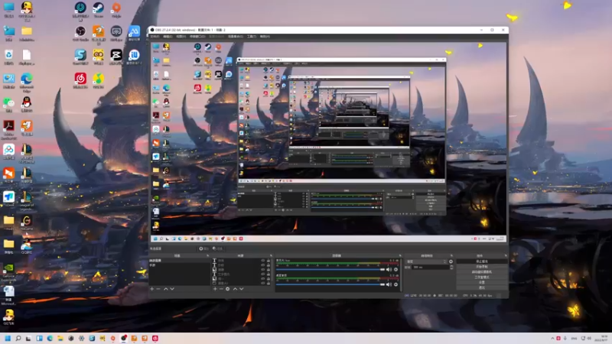This screenshot has height=344, width=612.
Task: Select the OBS Studio desktop shortcut
Action: pyautogui.click(x=80, y=34)
